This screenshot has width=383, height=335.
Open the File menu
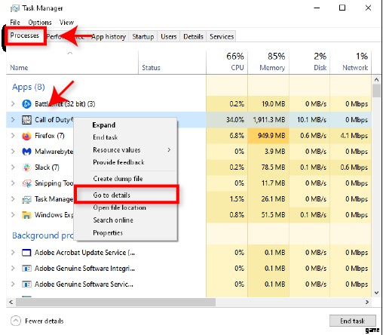click(15, 23)
